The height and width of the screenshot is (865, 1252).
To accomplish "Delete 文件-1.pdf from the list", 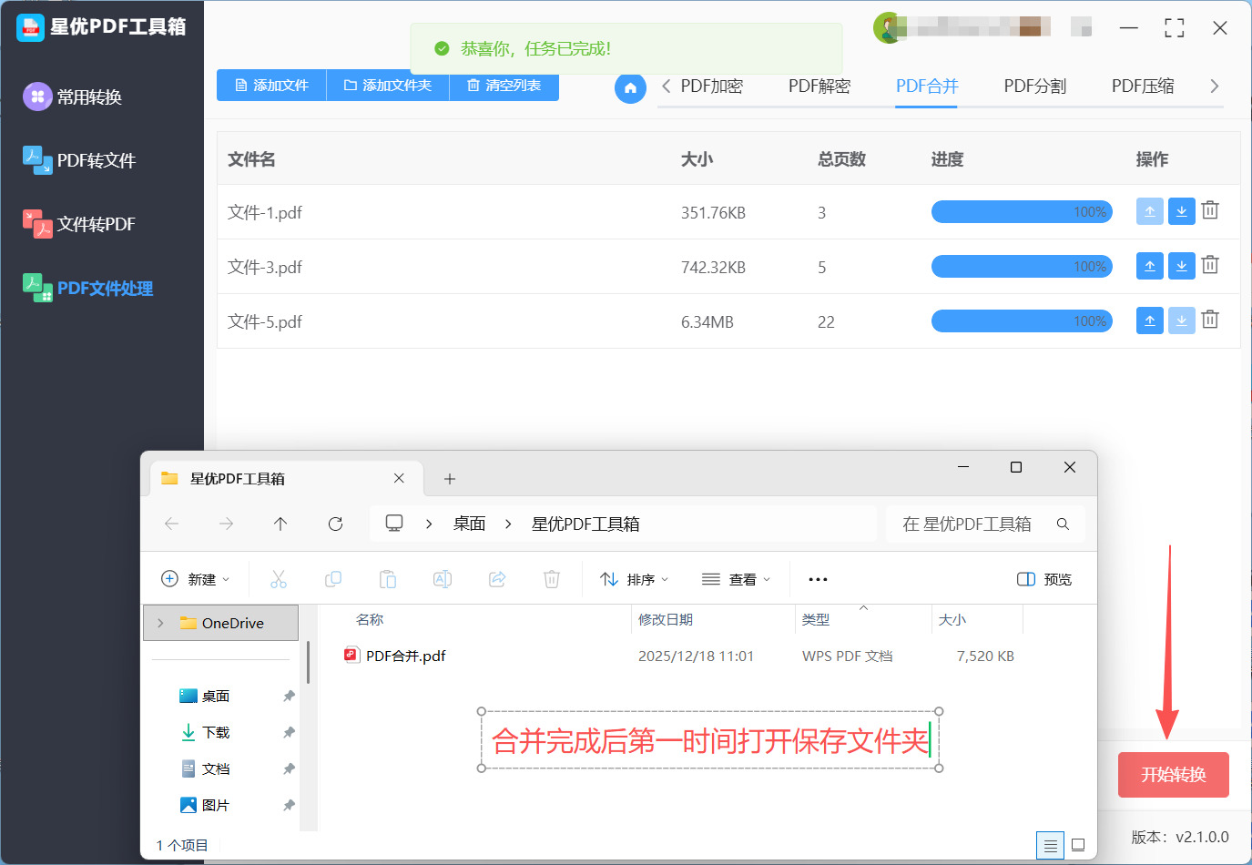I will pyautogui.click(x=1210, y=210).
